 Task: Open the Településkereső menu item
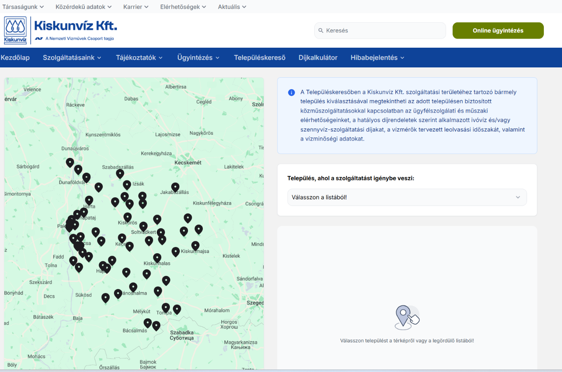click(260, 58)
